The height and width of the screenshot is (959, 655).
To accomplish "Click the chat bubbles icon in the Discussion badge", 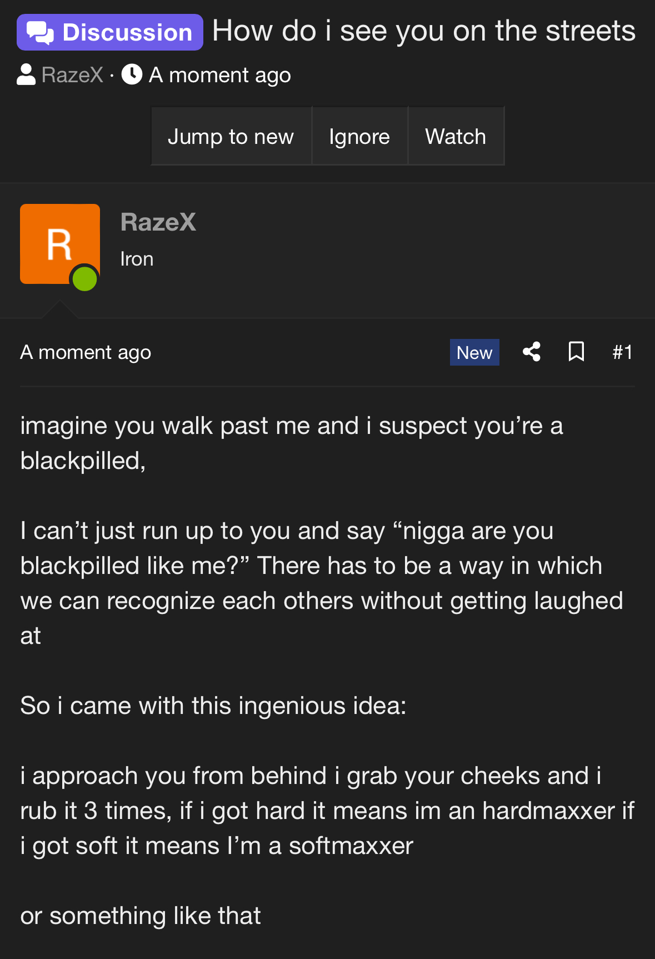I will pyautogui.click(x=40, y=33).
